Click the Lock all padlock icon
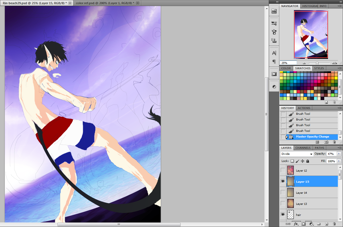Screen dimensions: 343x227 [307, 161]
